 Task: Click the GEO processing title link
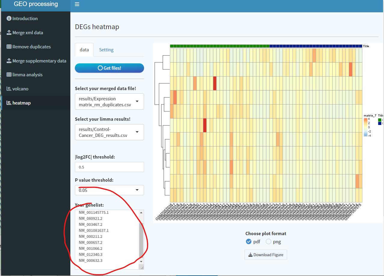click(36, 4)
